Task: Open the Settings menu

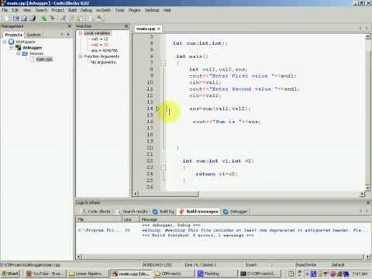Action: click(x=152, y=10)
